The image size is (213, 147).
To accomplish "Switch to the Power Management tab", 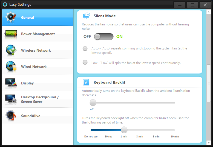I will click(38, 34).
